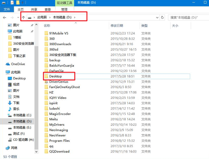Image resolution: width=209 pixels, height=159 pixels.
Task: Open 本地磁盘 (C:) in sidebar
Action: (22, 115)
